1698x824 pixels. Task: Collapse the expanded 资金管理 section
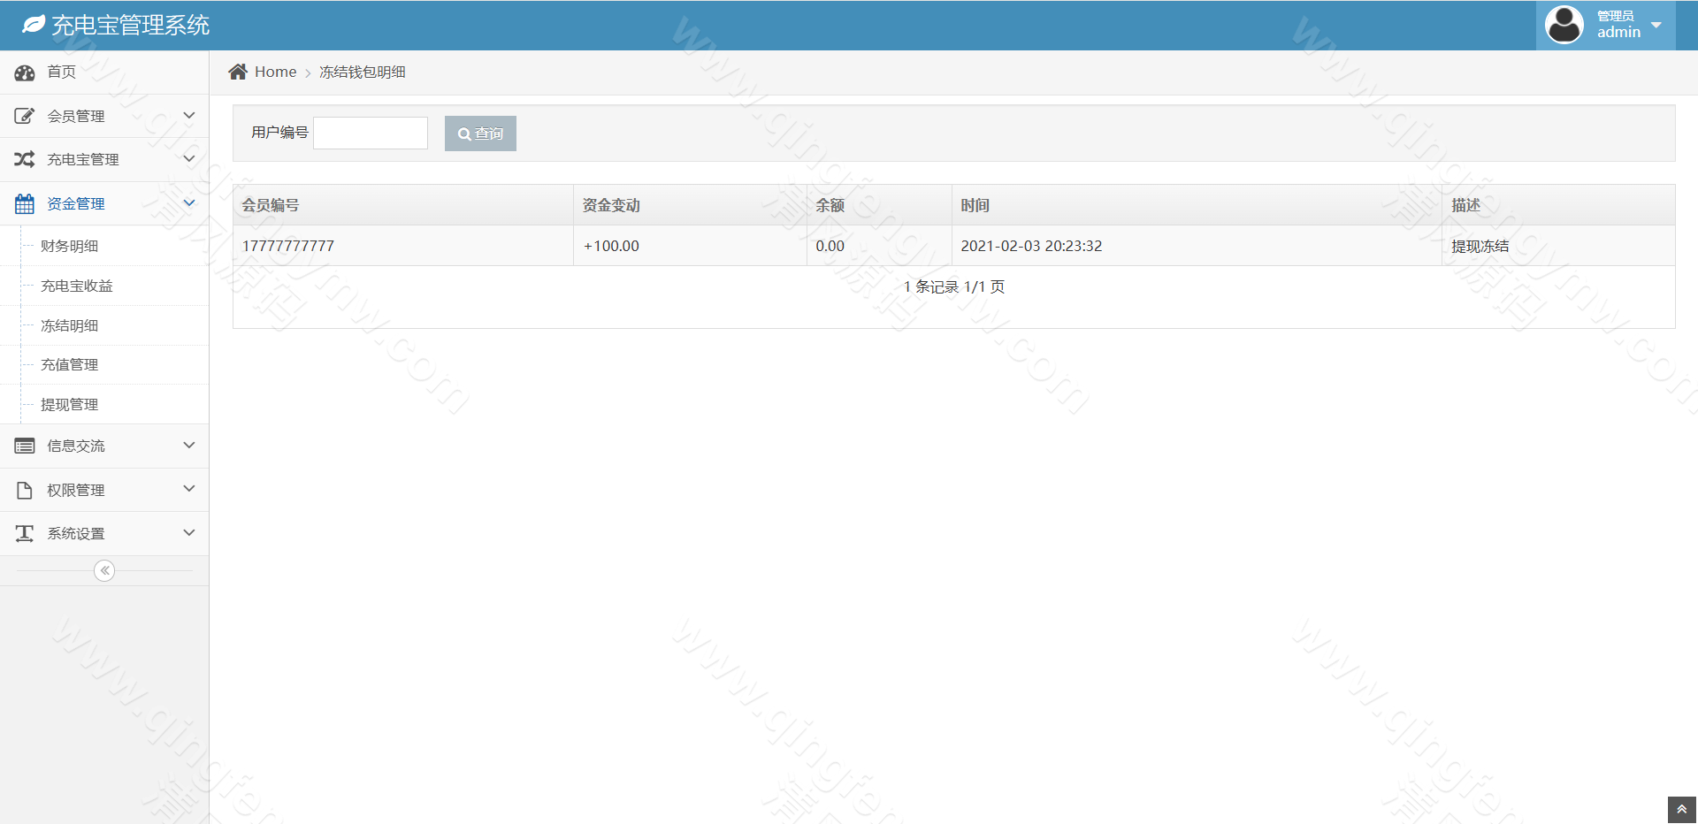(188, 202)
